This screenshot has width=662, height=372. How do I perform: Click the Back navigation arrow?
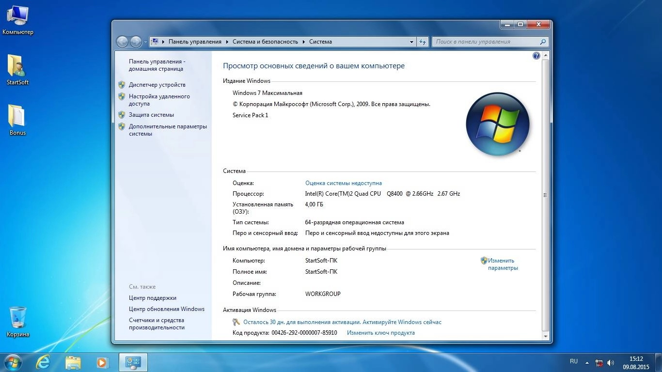(x=122, y=42)
